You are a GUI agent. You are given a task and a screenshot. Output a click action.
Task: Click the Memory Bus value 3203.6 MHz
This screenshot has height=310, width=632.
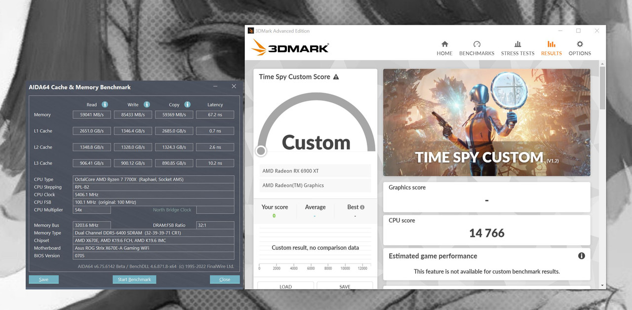pos(92,225)
